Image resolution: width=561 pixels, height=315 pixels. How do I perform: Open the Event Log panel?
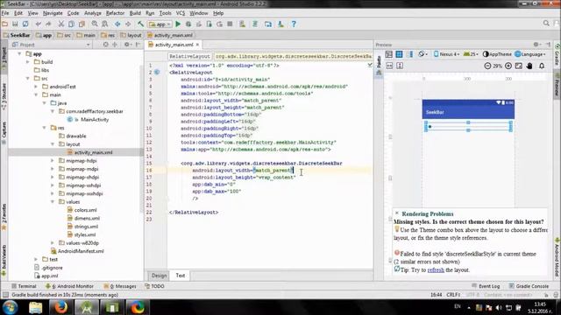click(486, 286)
